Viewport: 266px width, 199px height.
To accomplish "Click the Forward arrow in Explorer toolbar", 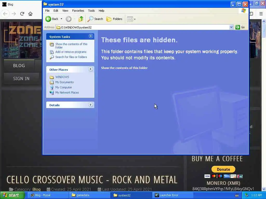I will point(69,19).
